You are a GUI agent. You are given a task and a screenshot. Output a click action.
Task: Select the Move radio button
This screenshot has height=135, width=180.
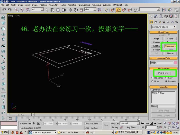[152, 81]
